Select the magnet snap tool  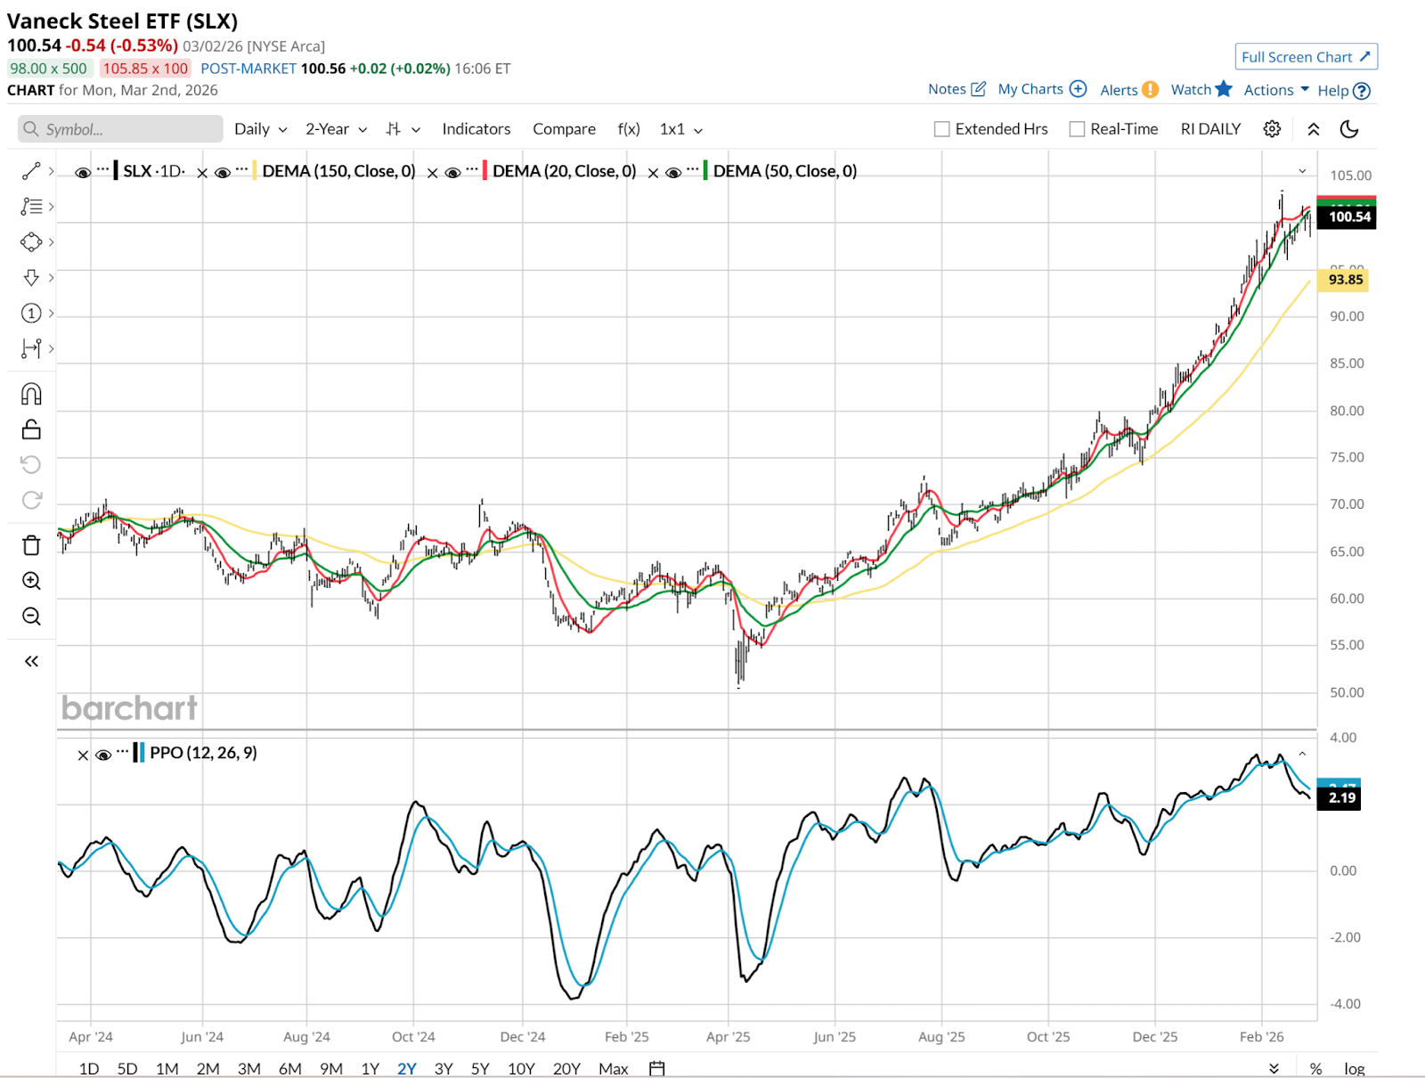point(31,394)
